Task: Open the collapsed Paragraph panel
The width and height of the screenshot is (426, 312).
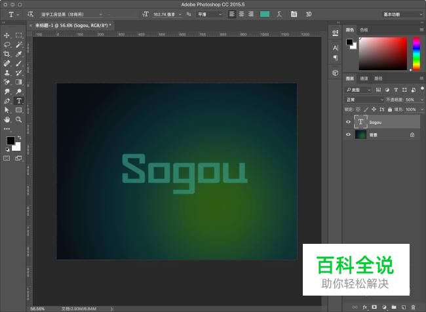Action: (x=336, y=58)
